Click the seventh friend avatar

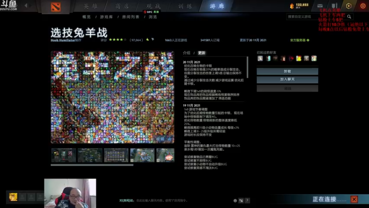click(306, 58)
